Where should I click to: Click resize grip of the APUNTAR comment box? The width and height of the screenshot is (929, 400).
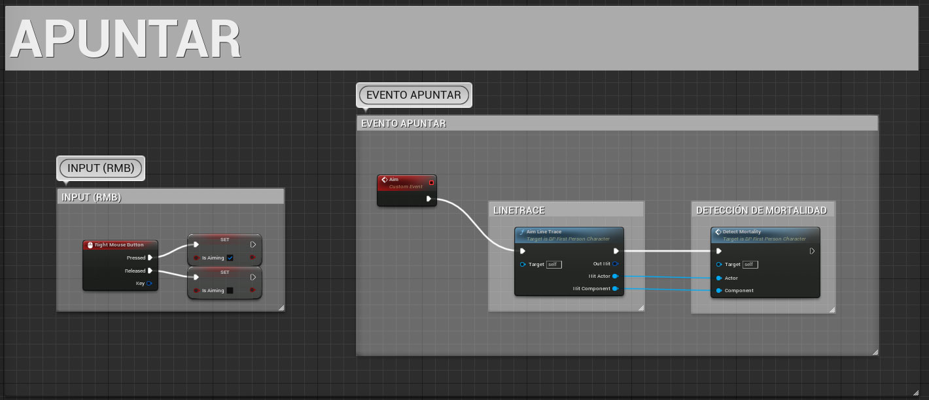[916, 393]
